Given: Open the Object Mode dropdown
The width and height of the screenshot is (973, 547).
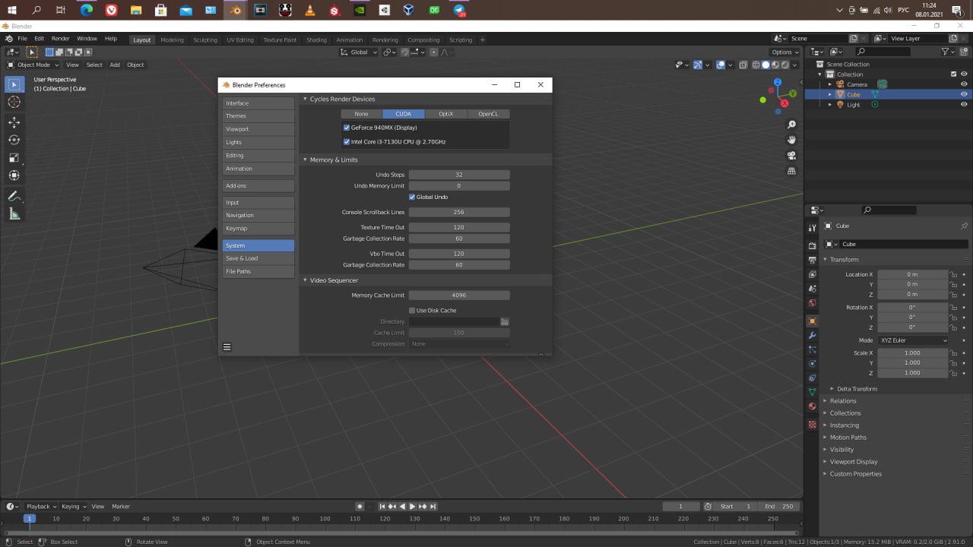Looking at the screenshot, I should pyautogui.click(x=33, y=65).
